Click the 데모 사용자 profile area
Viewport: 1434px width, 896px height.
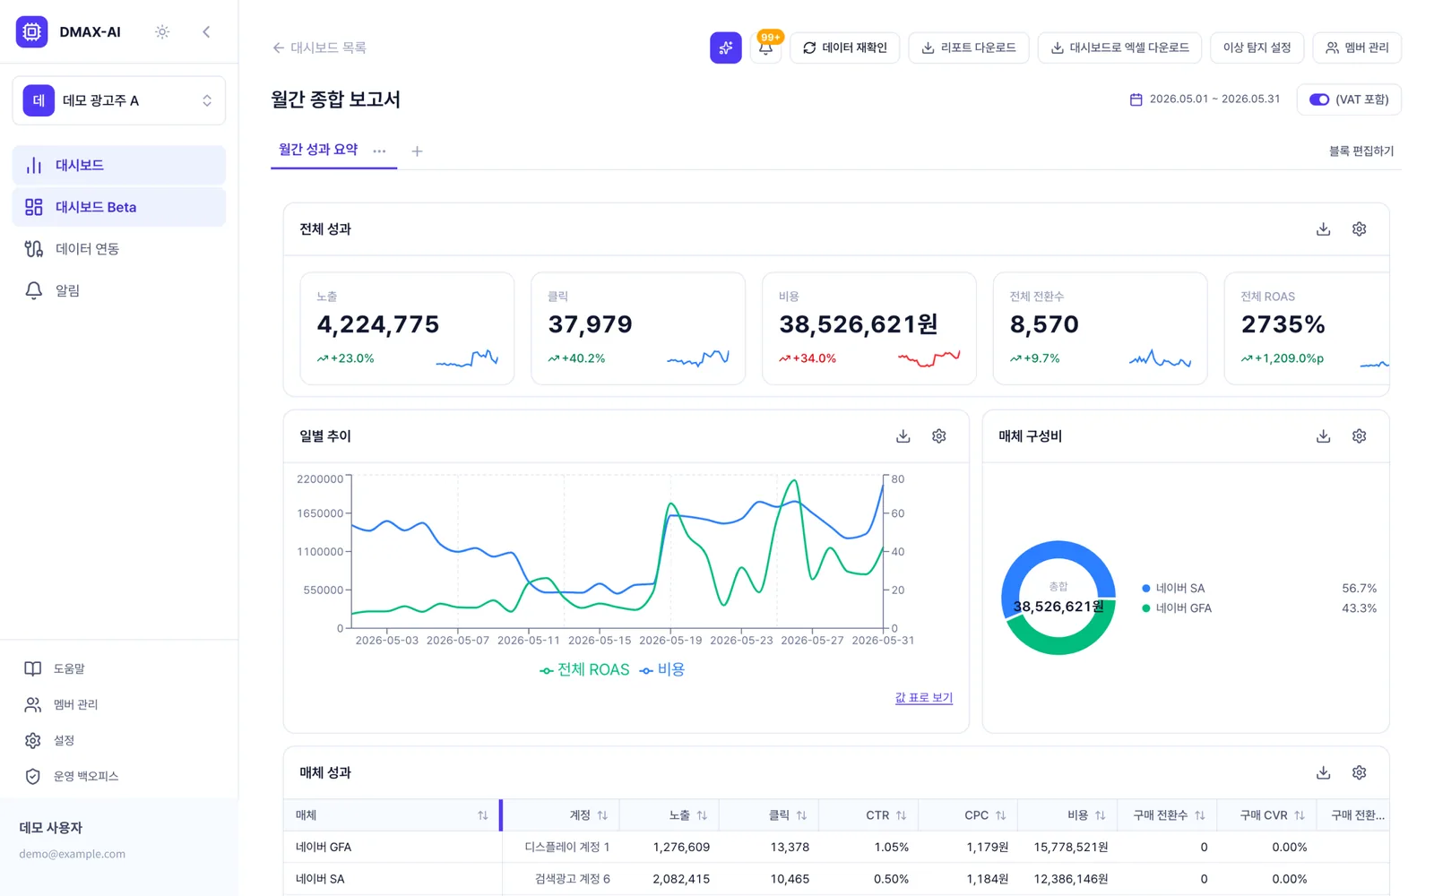pyautogui.click(x=119, y=840)
